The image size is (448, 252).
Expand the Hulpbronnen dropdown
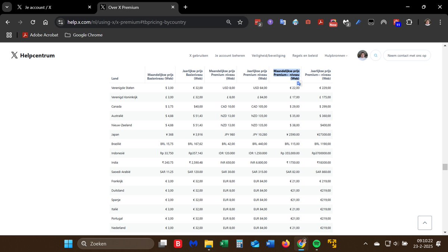(336, 56)
